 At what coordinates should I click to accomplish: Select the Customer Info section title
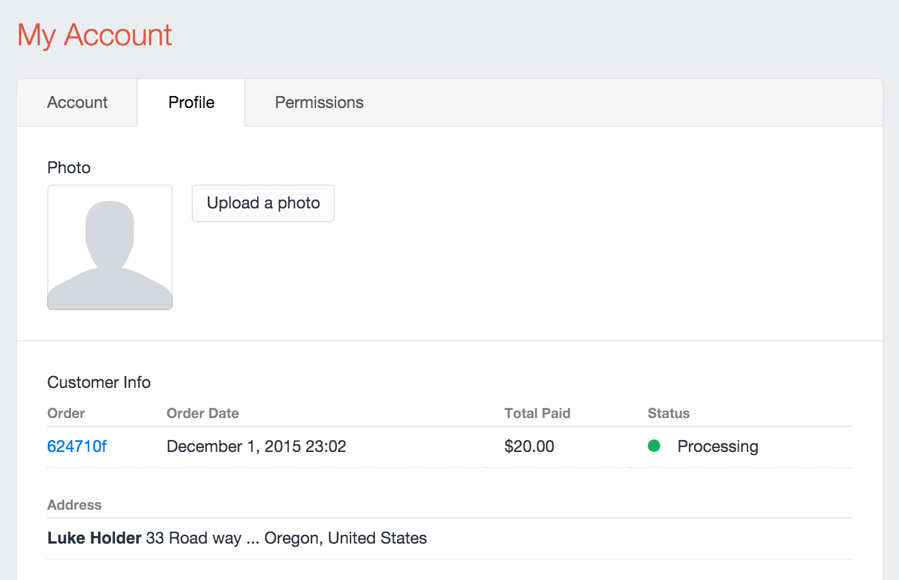coord(99,382)
